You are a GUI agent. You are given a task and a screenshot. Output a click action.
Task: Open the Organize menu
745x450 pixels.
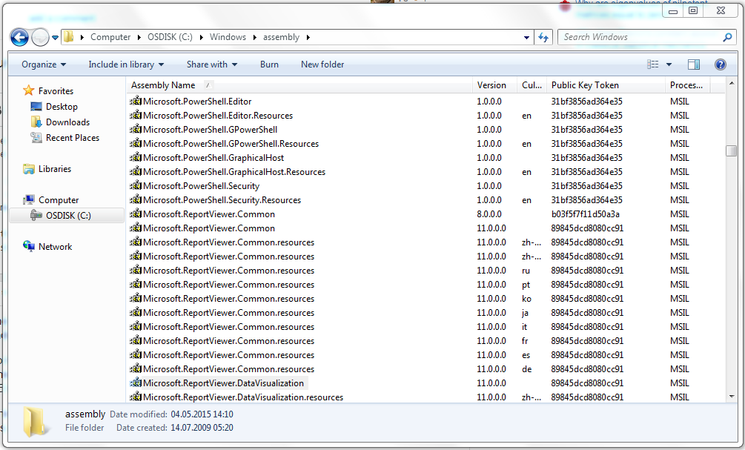coord(44,64)
